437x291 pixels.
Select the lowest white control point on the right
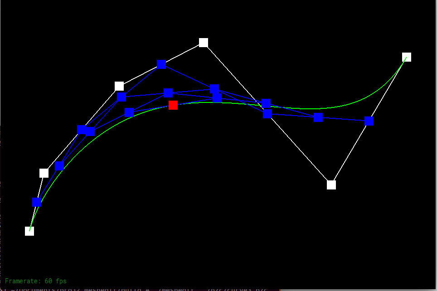pos(331,185)
